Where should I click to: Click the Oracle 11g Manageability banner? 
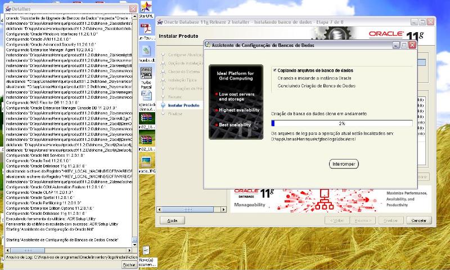331,200
